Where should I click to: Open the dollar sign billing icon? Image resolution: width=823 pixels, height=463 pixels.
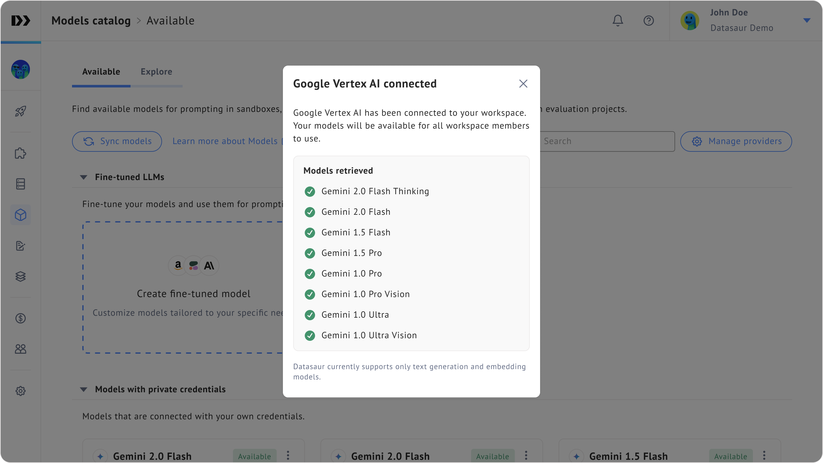point(21,318)
